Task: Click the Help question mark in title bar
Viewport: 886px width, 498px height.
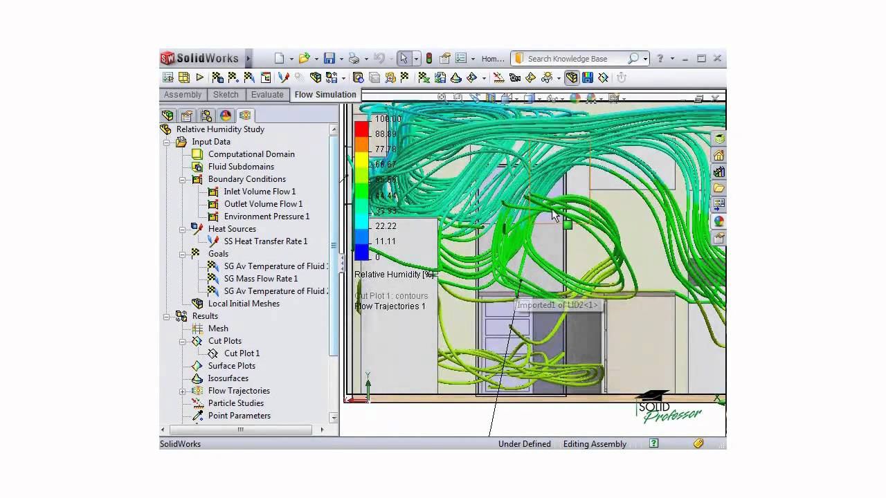Action: [660, 59]
